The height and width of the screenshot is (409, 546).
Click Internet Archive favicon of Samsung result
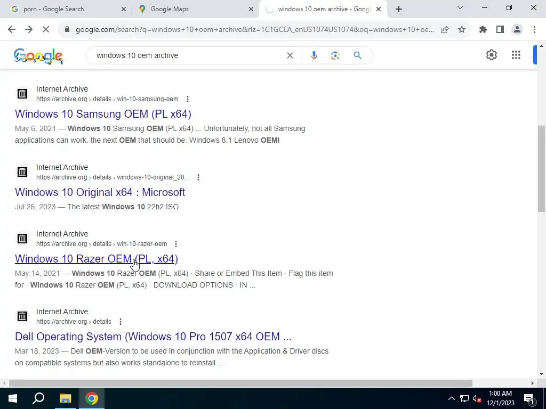click(x=22, y=94)
